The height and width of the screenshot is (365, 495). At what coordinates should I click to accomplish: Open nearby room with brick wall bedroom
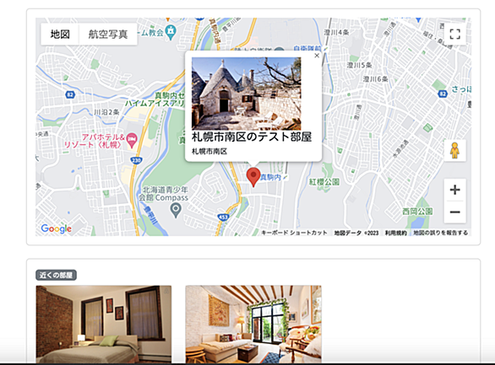pyautogui.click(x=104, y=324)
